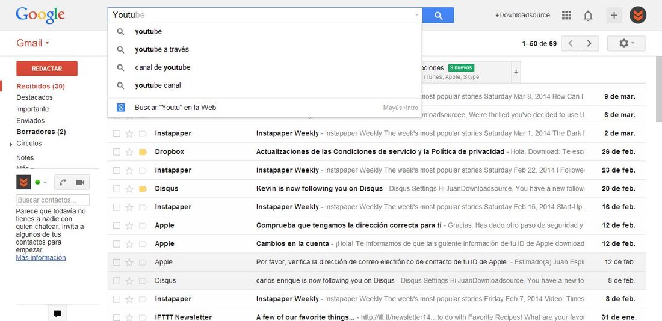
Task: Select checkbox for Apple Comprueba email
Action: click(117, 225)
